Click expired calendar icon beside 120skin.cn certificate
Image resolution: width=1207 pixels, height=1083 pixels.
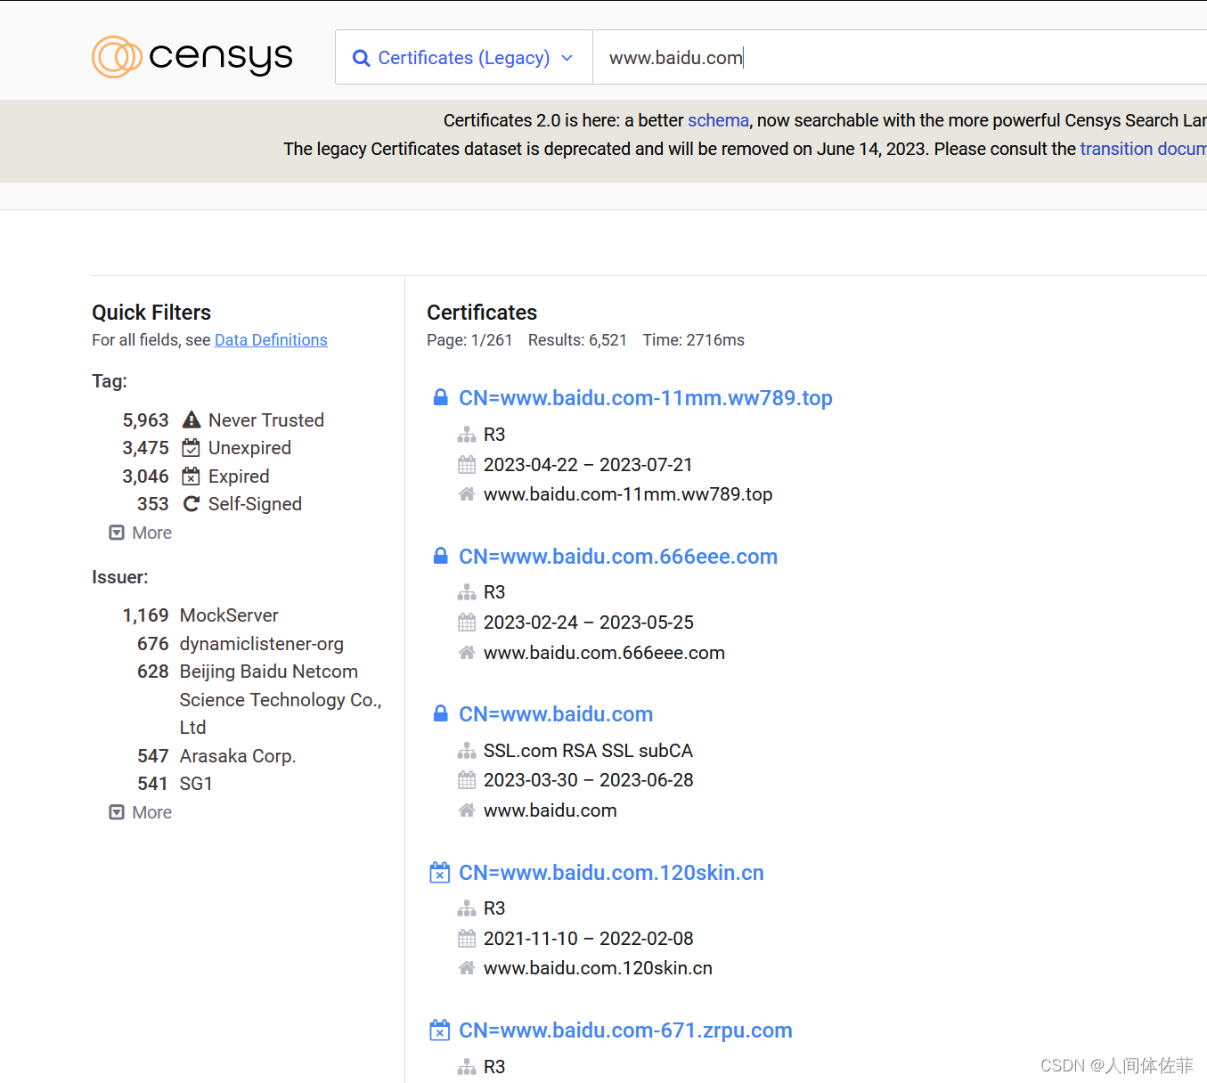tap(440, 872)
